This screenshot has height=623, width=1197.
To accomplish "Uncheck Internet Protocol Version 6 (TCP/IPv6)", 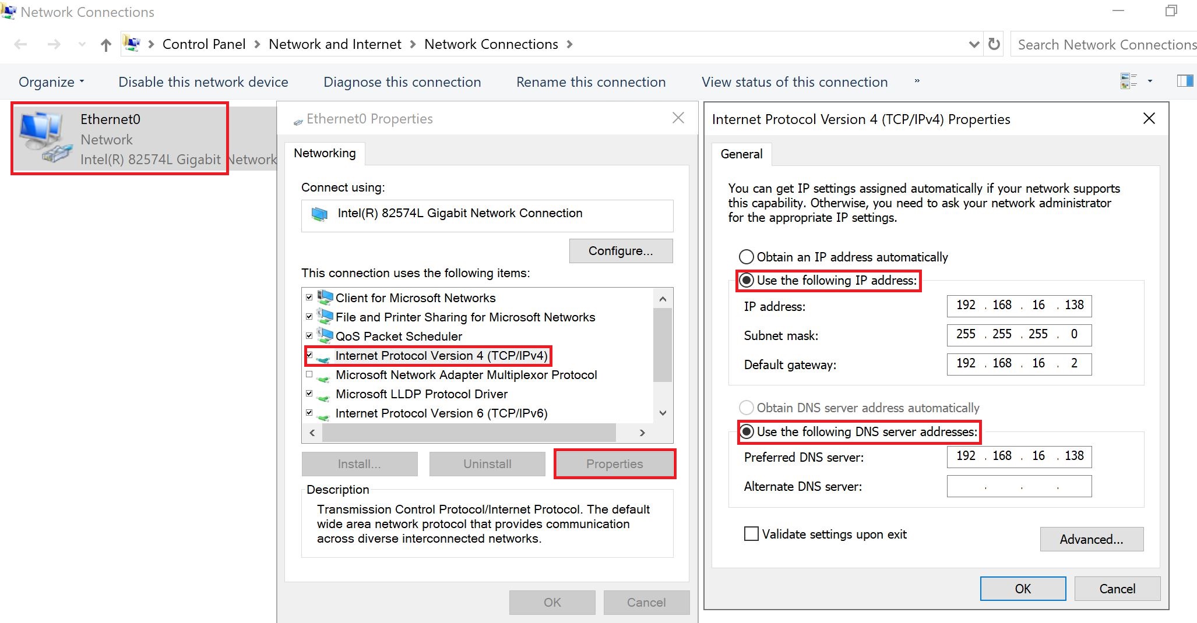I will click(x=309, y=413).
